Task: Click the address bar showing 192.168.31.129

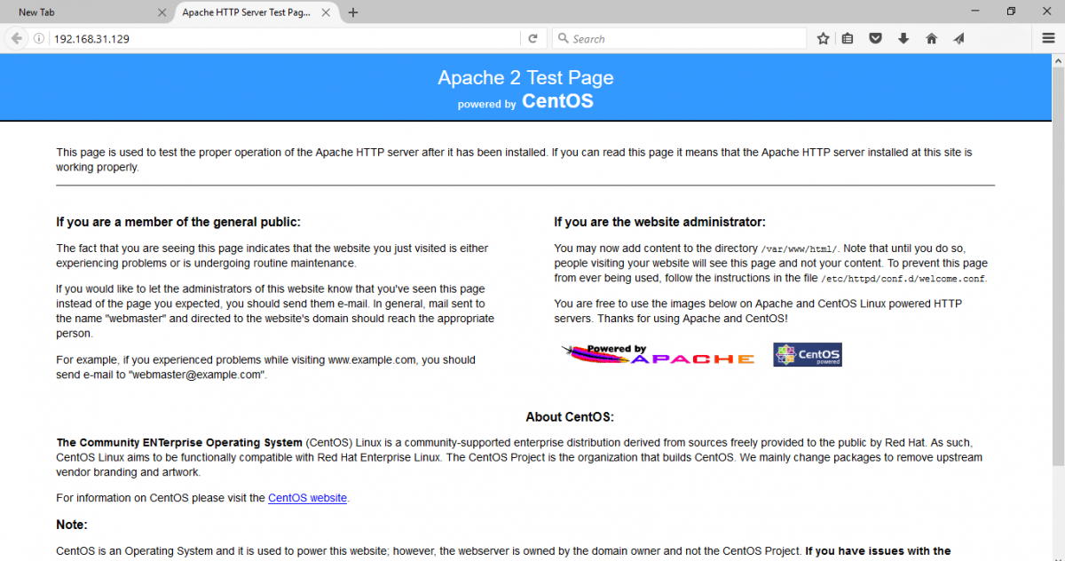Action: tap(284, 39)
